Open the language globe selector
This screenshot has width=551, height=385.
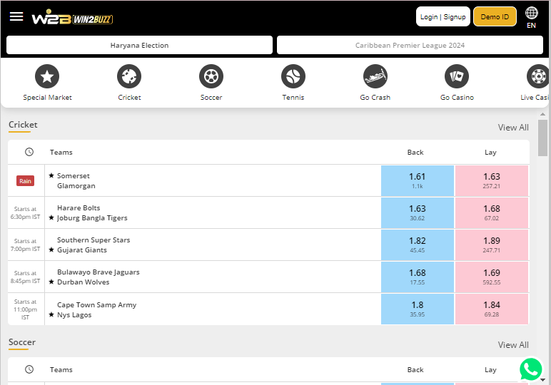tap(532, 14)
